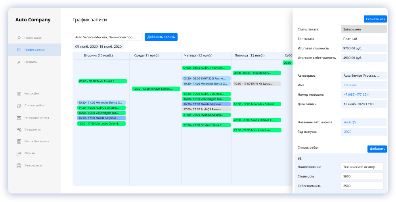Viewport: 396px width, 202px height.
Task: Open Thursday's 16:30 - 17:00 Mazda 6 entry
Action: pos(207,104)
